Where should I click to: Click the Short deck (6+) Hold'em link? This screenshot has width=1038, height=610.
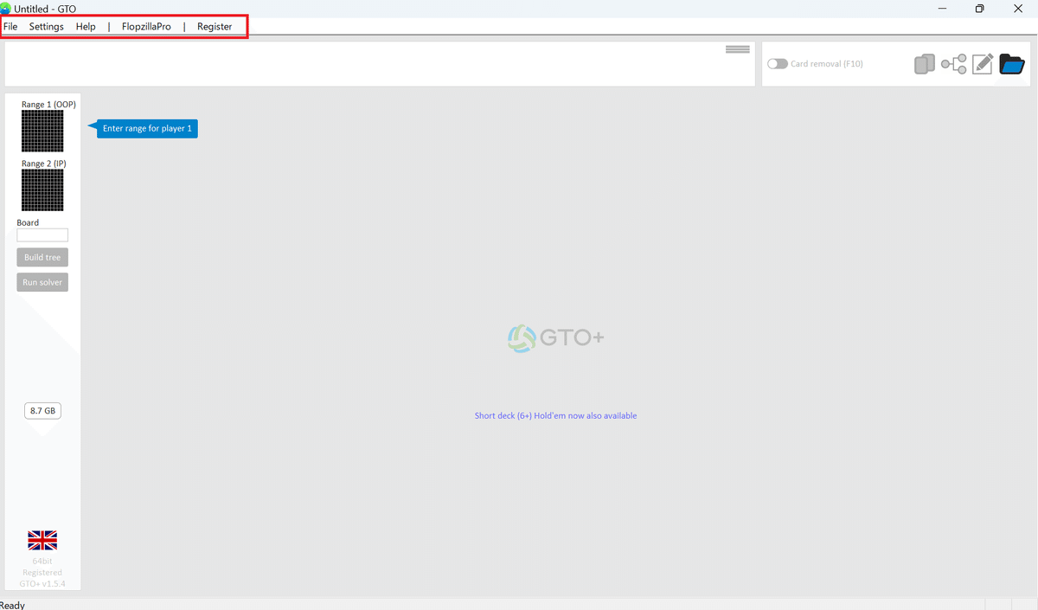tap(555, 416)
